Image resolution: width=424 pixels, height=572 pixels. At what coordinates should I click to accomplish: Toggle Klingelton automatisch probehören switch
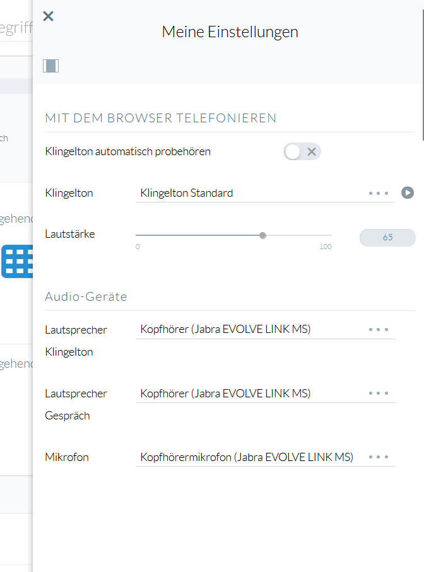click(302, 151)
